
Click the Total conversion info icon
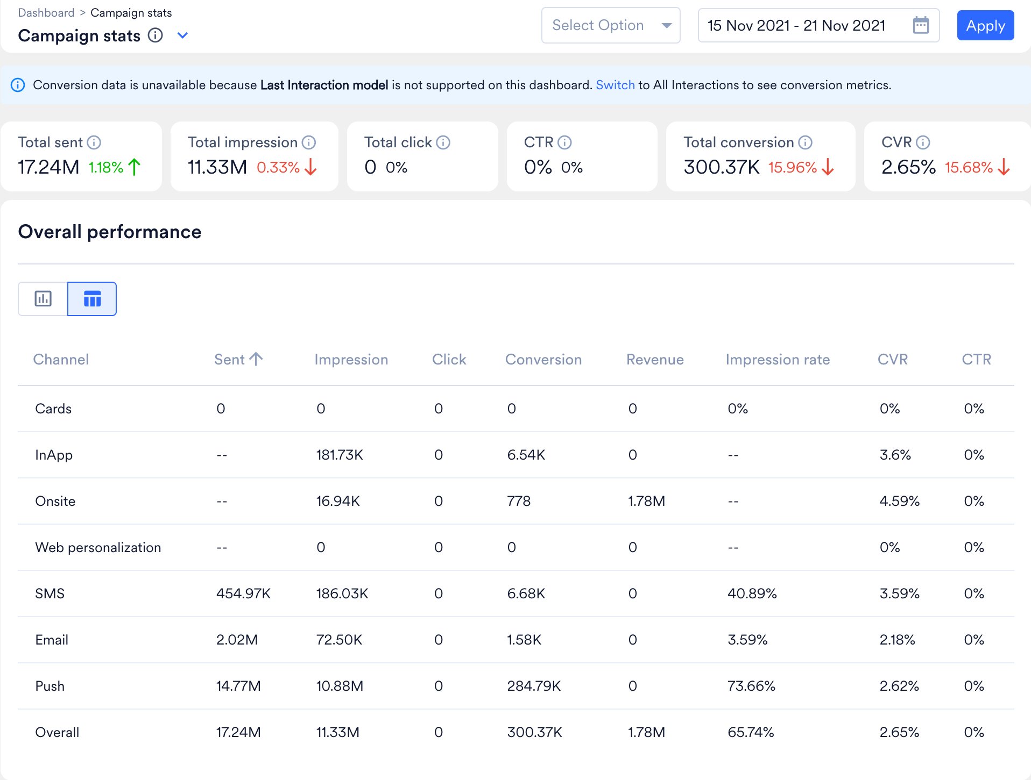pos(805,142)
